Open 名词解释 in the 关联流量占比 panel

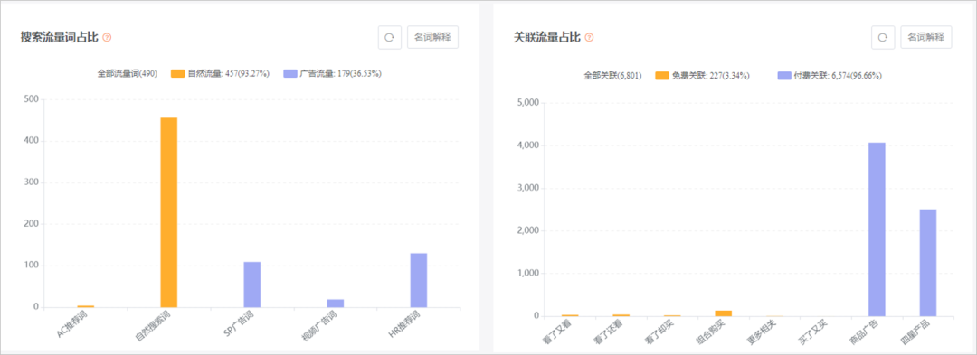tap(926, 37)
